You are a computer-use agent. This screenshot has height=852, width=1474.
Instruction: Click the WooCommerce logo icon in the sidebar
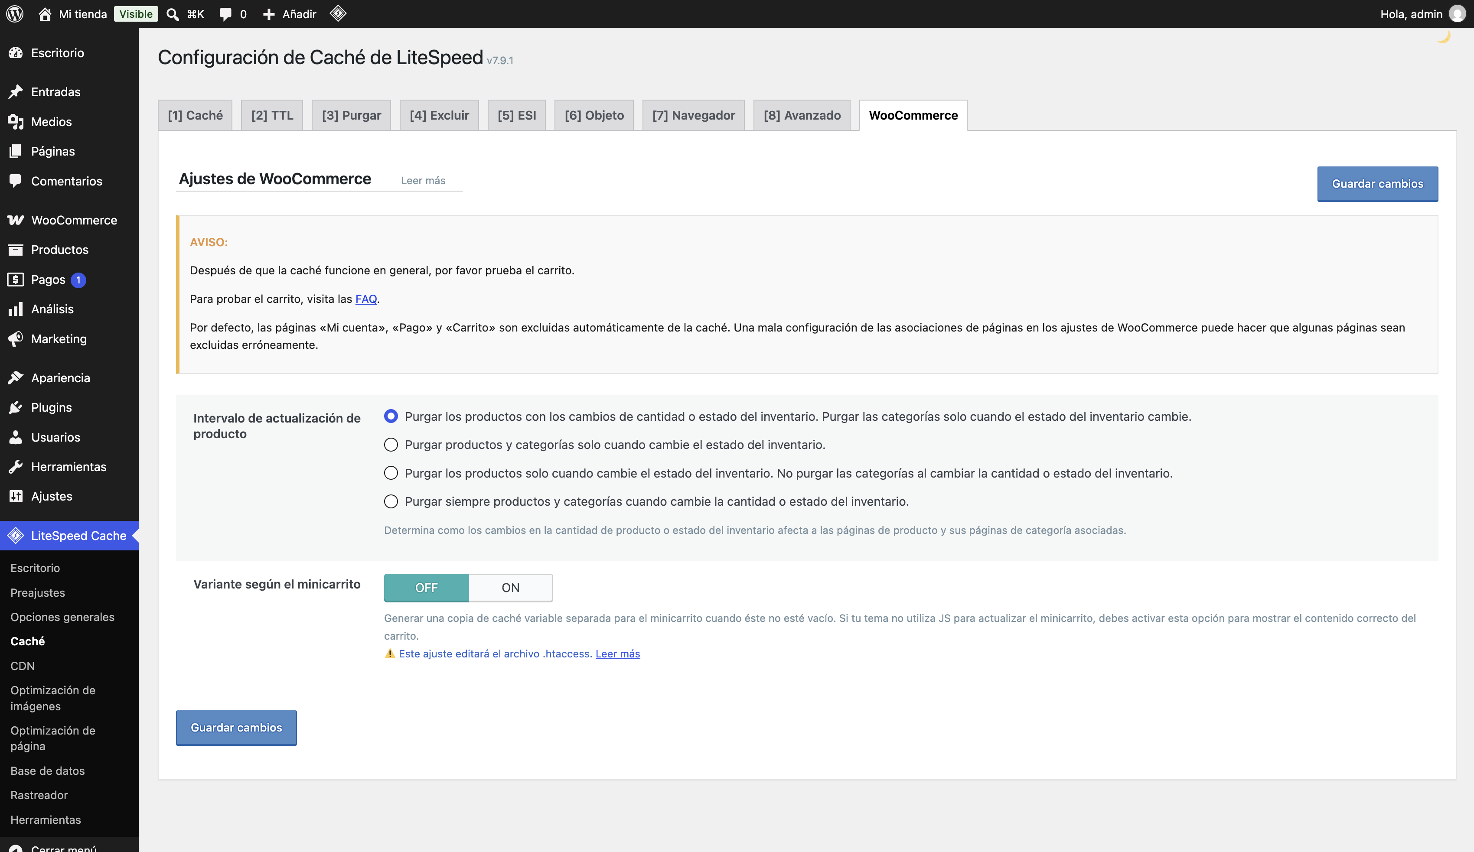click(16, 220)
